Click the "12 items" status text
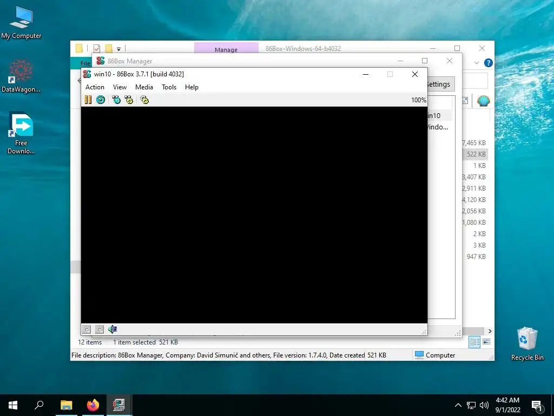Image resolution: width=554 pixels, height=416 pixels. [90, 342]
